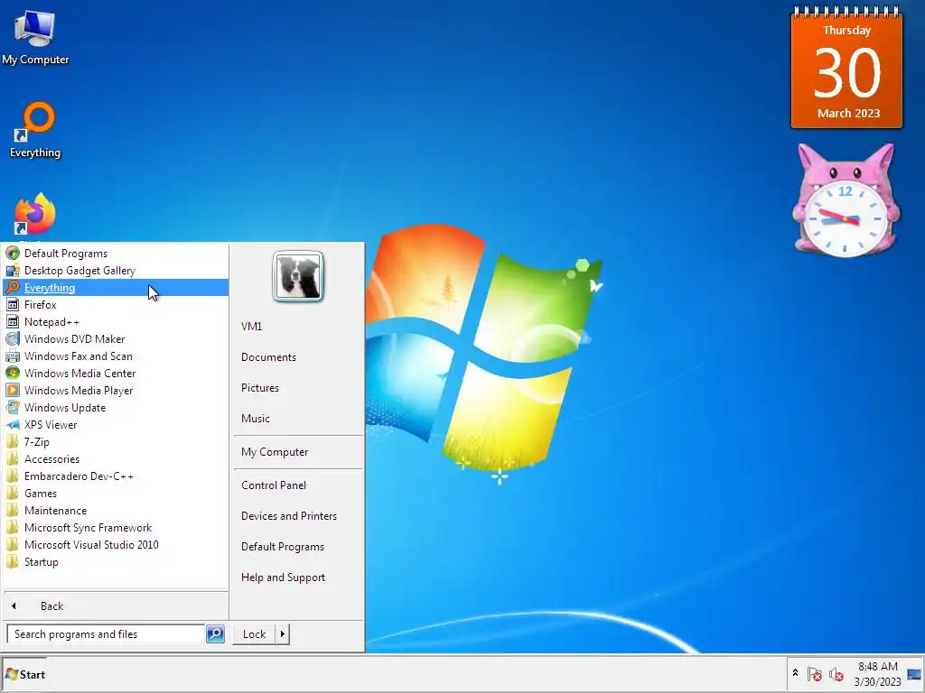Open shutdown options arrow next to Lock
Viewport: 925px width, 693px height.
coord(283,634)
